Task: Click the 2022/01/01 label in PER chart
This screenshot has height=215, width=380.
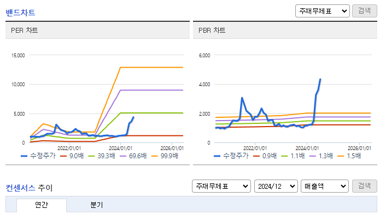Action: (x=69, y=148)
